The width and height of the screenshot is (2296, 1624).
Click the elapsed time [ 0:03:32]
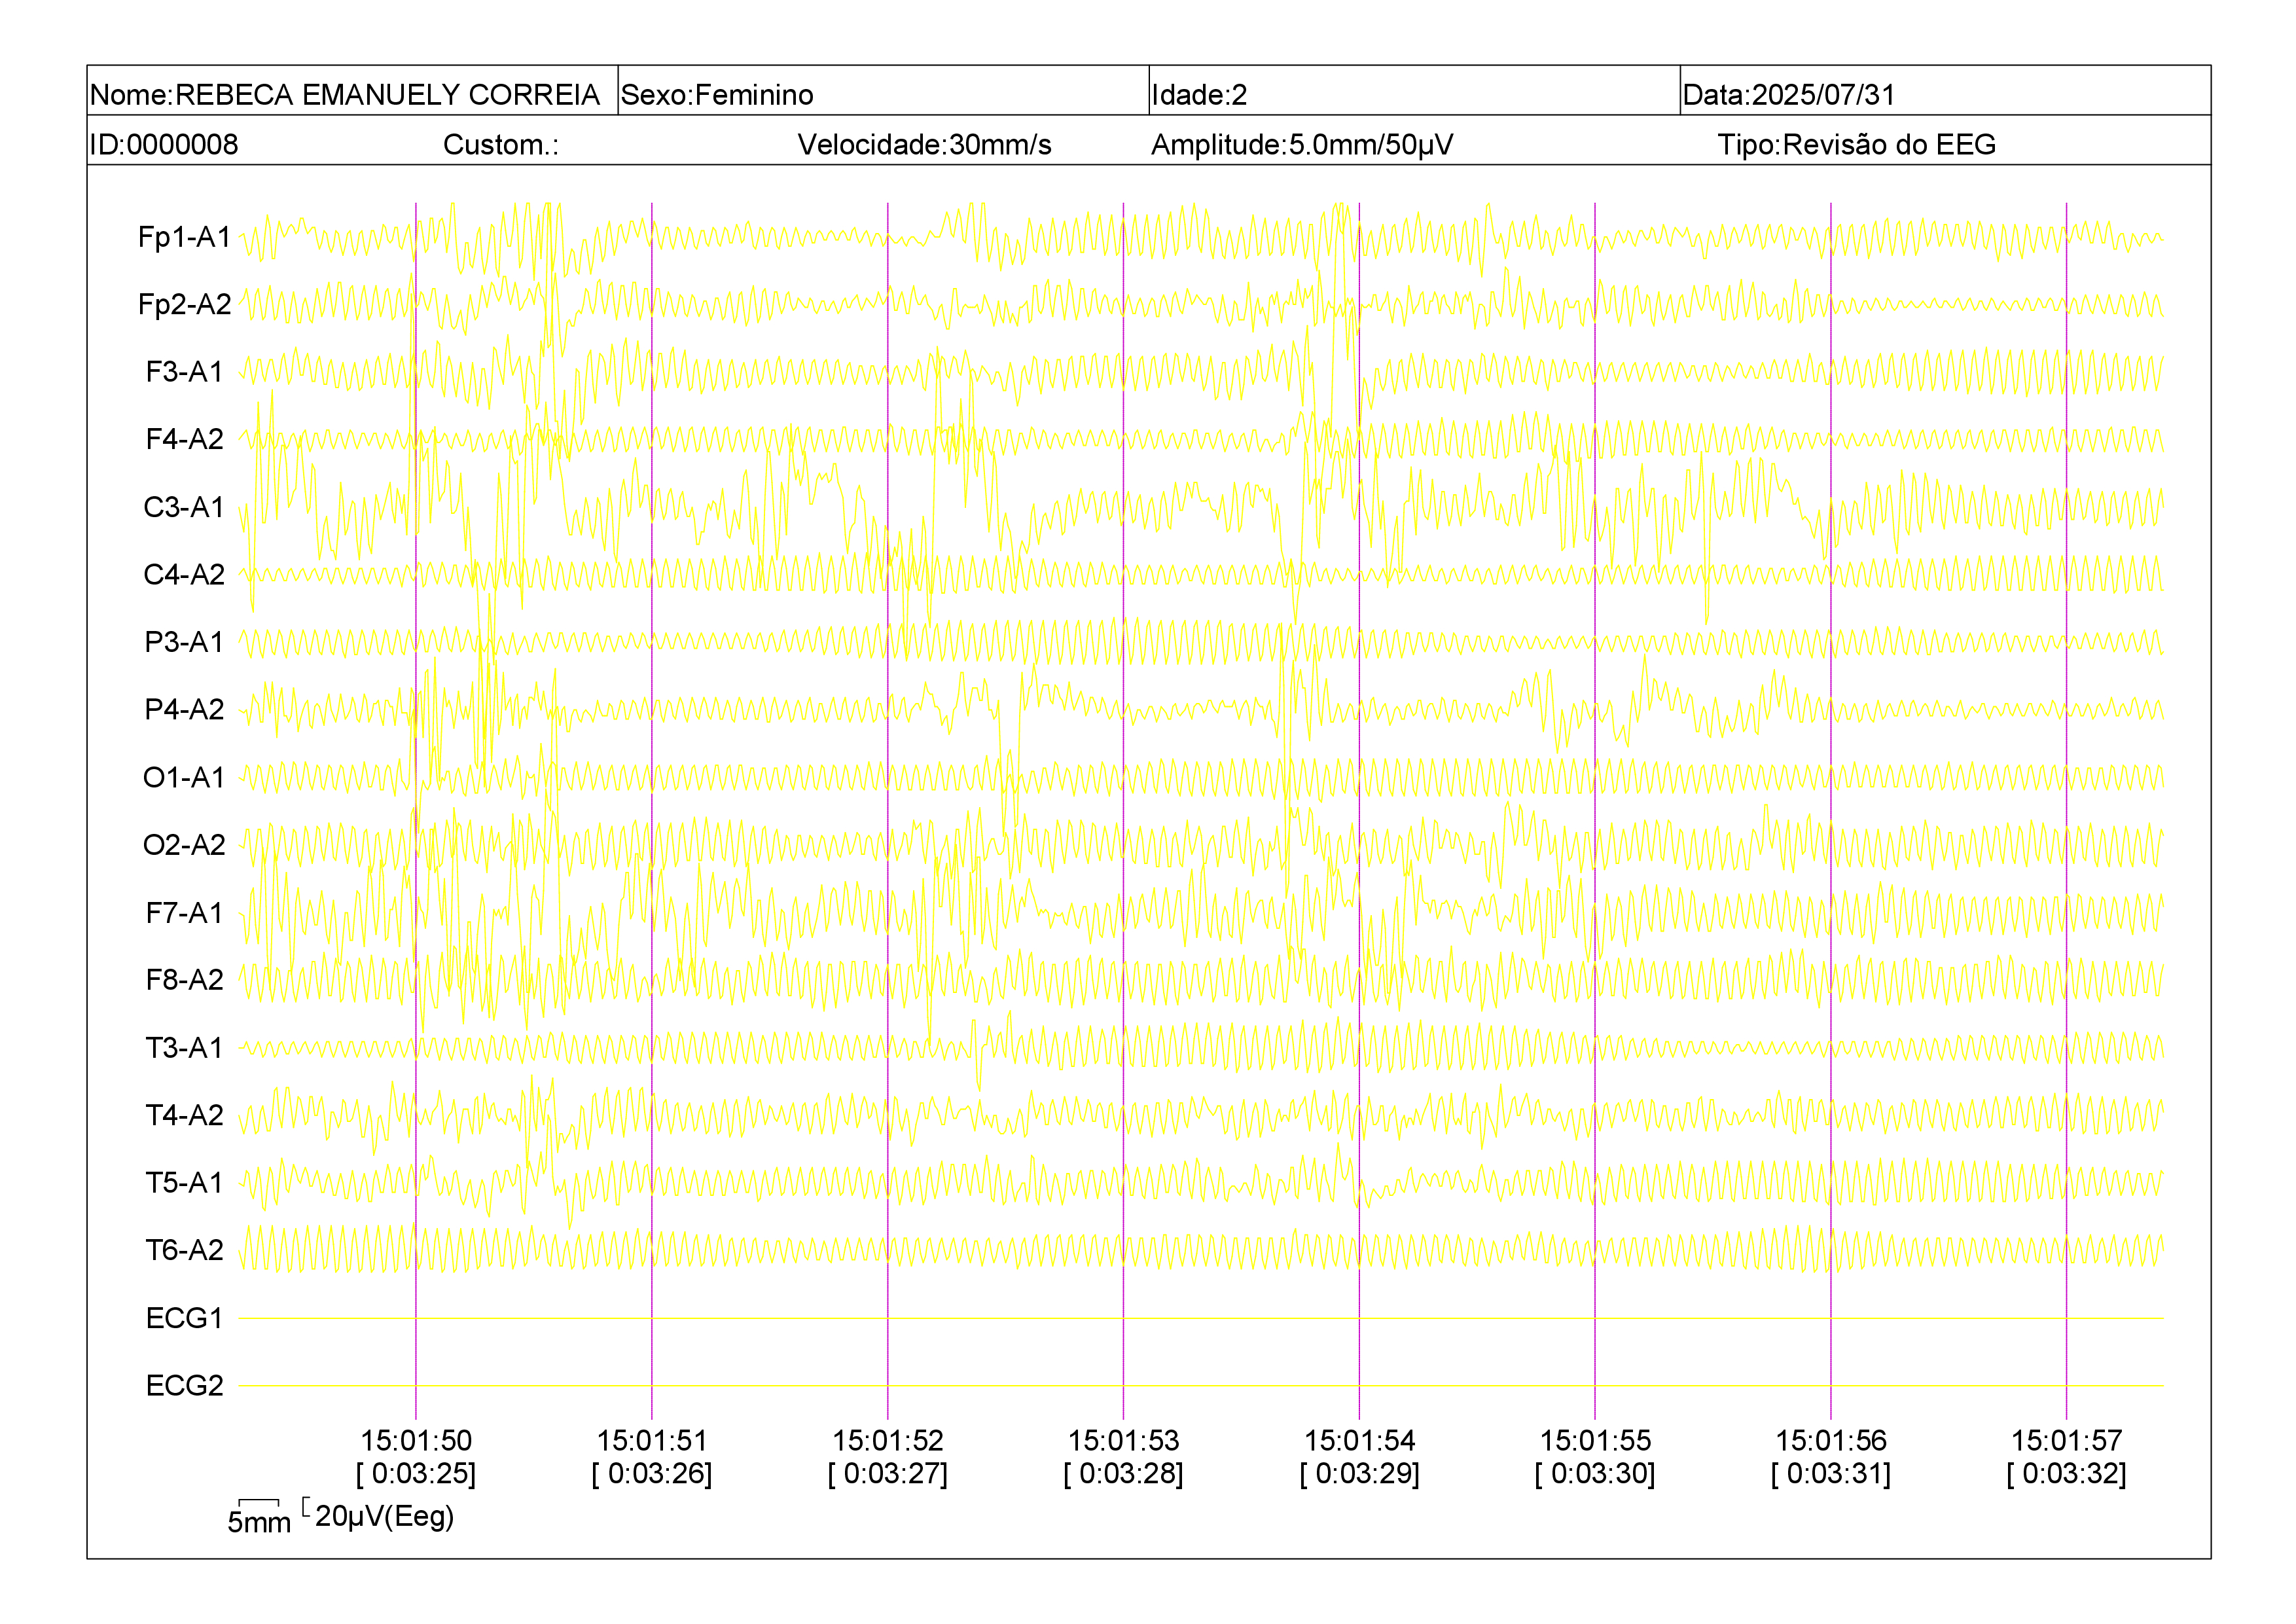click(2067, 1474)
